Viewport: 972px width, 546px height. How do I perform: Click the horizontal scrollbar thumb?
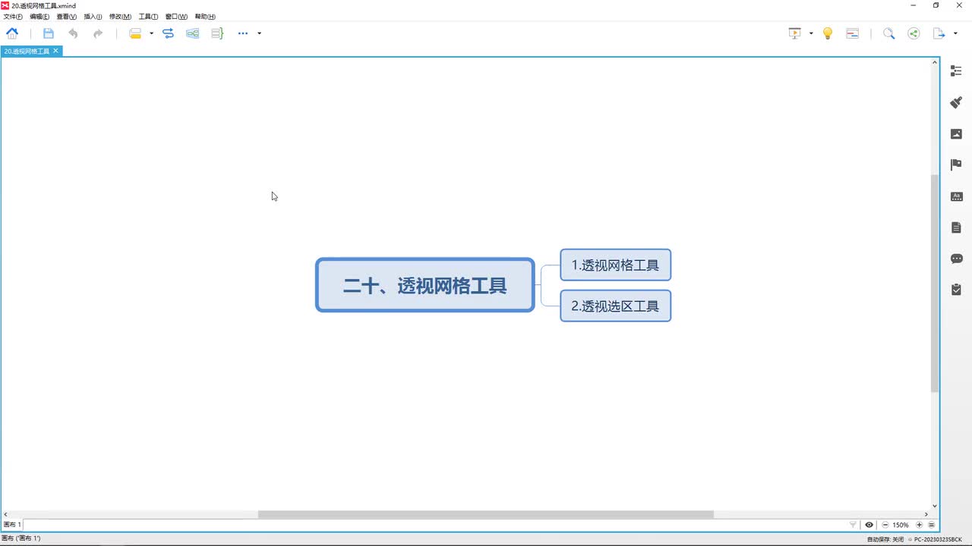[486, 514]
